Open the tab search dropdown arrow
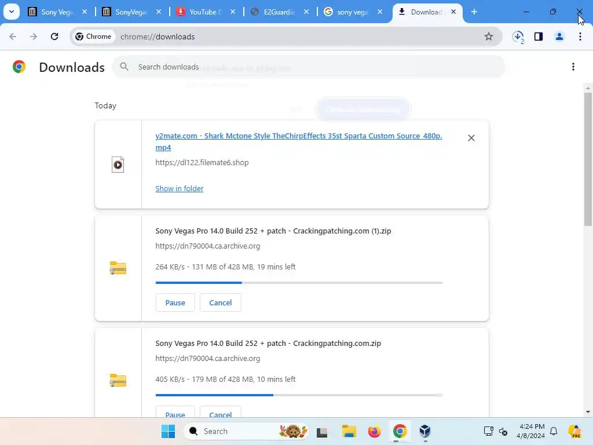The image size is (593, 445). point(12,12)
